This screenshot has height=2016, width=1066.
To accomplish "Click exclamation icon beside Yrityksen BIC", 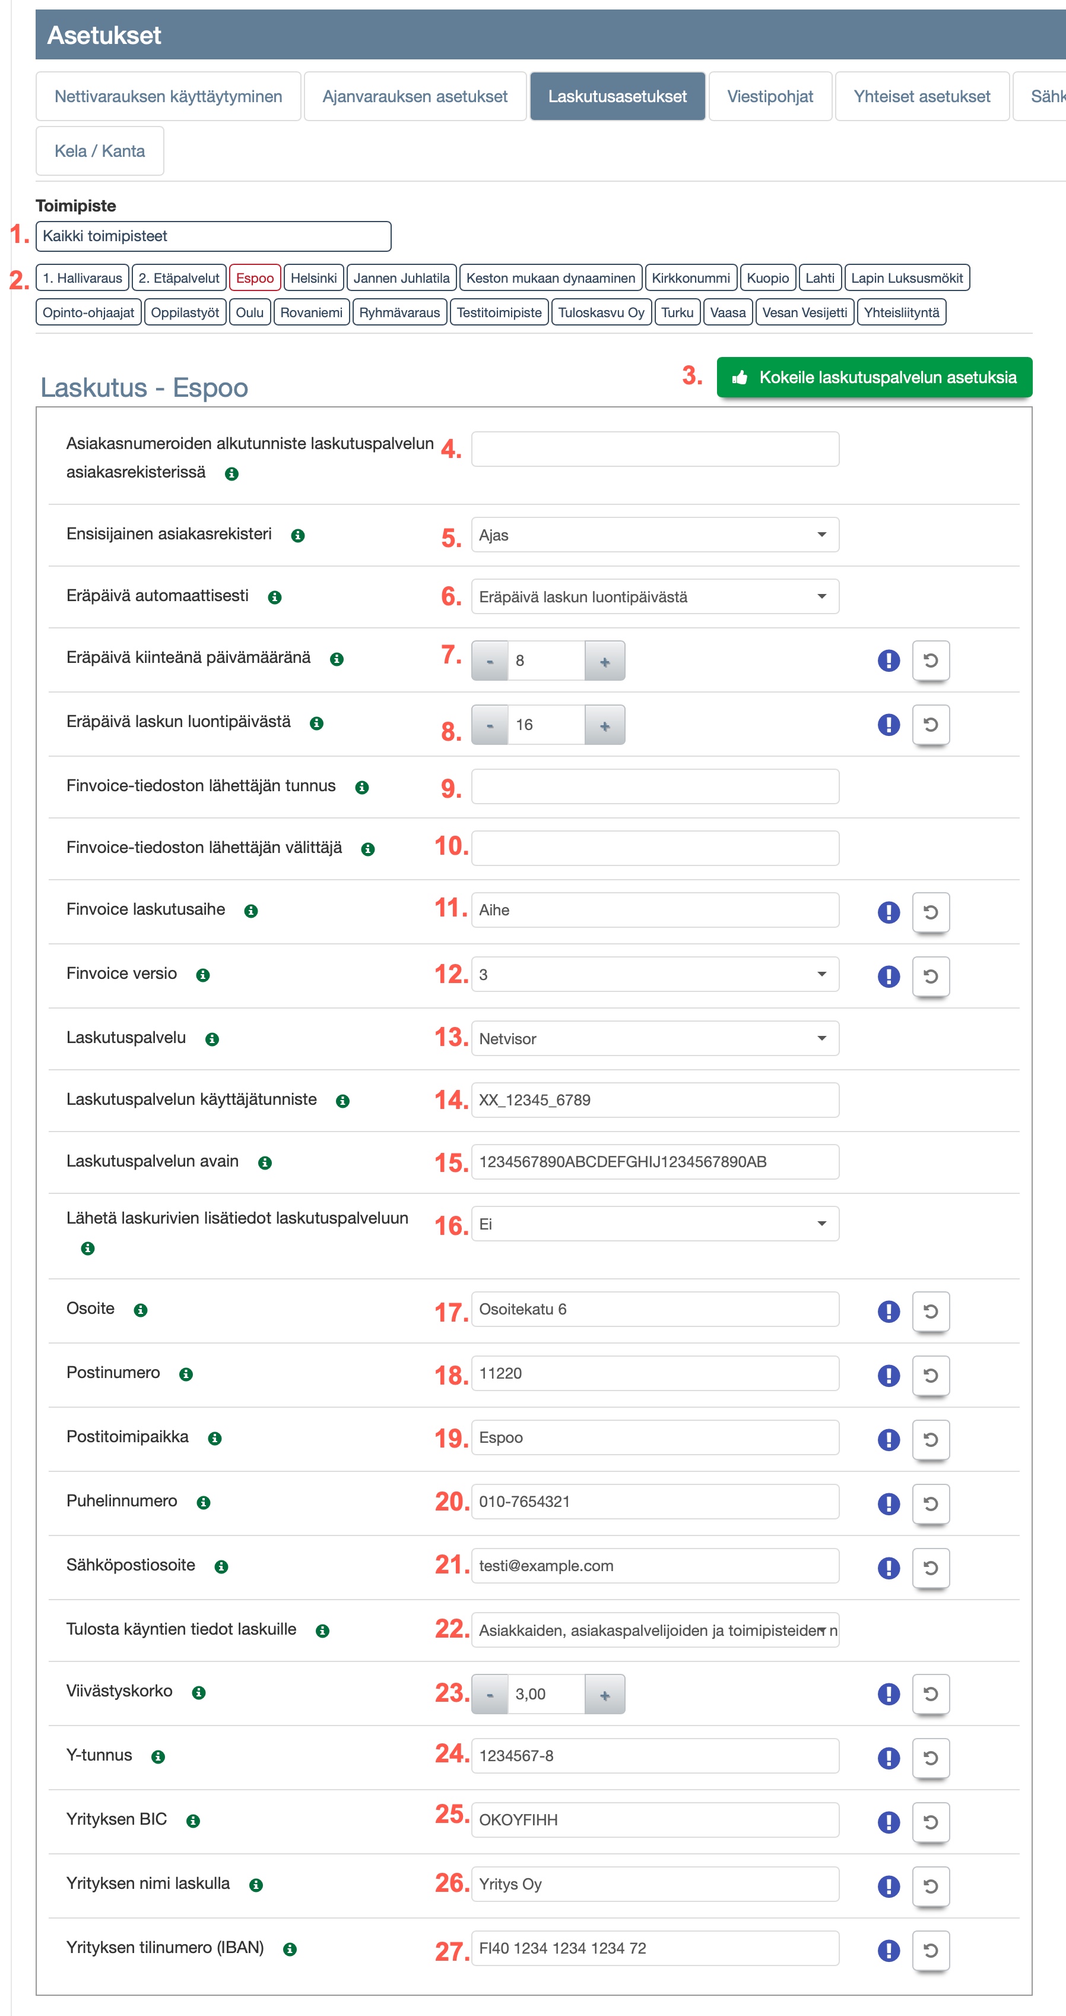I will (x=889, y=1822).
